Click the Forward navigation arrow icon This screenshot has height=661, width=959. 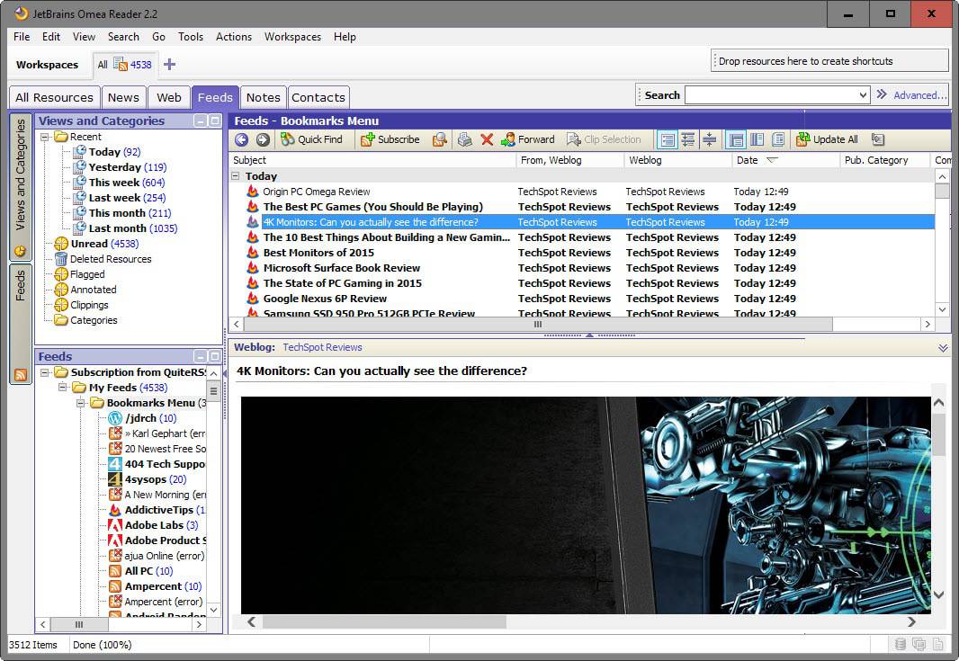click(x=263, y=140)
